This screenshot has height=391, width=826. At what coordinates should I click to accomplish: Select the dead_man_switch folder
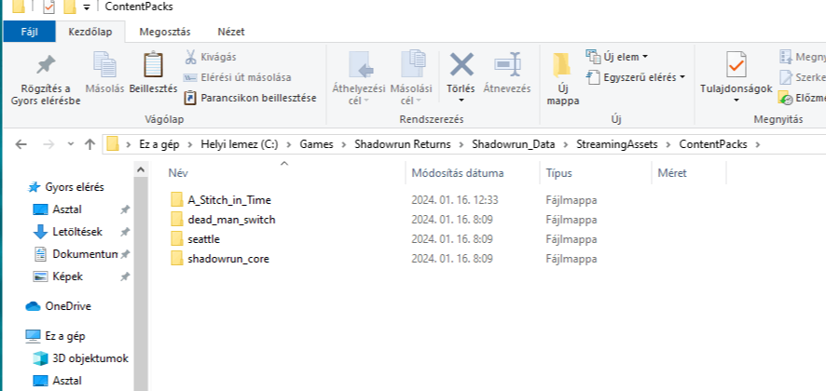point(231,220)
